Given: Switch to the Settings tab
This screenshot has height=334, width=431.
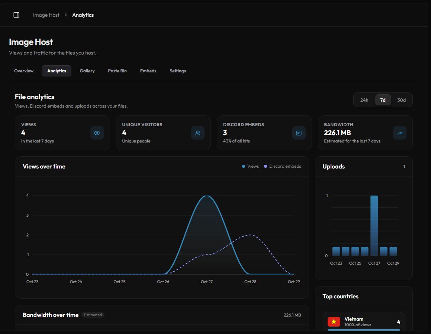Looking at the screenshot, I should (177, 71).
